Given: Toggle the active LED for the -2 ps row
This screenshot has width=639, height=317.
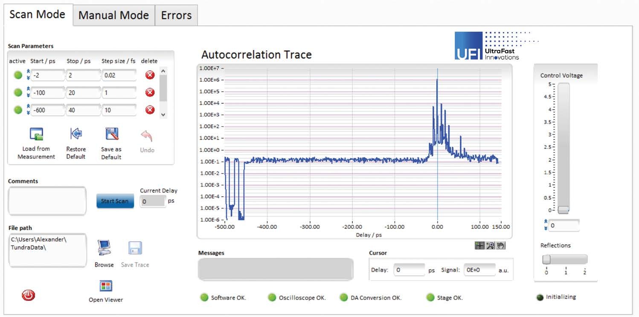Looking at the screenshot, I should (18, 75).
